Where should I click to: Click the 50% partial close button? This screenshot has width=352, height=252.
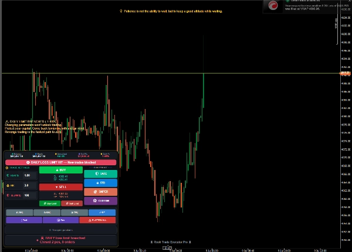(47, 212)
